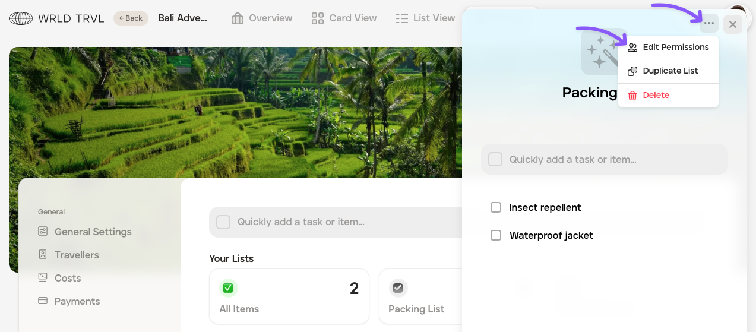Open the Payments sidebar section
Screen dimensions: 756x332
(77, 301)
